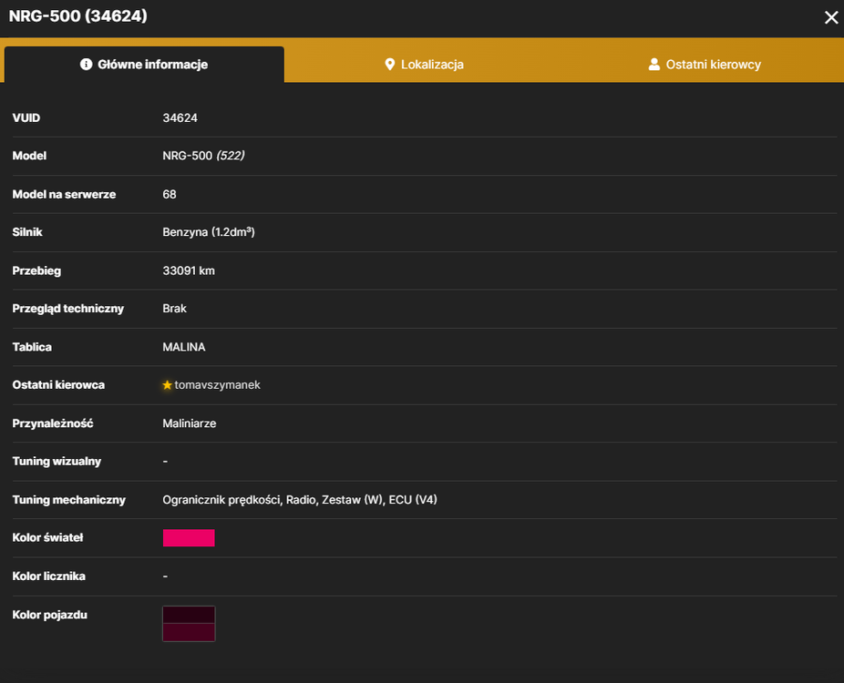Click the Przegląd techniczny label
Image resolution: width=844 pixels, height=683 pixels.
[x=68, y=309]
